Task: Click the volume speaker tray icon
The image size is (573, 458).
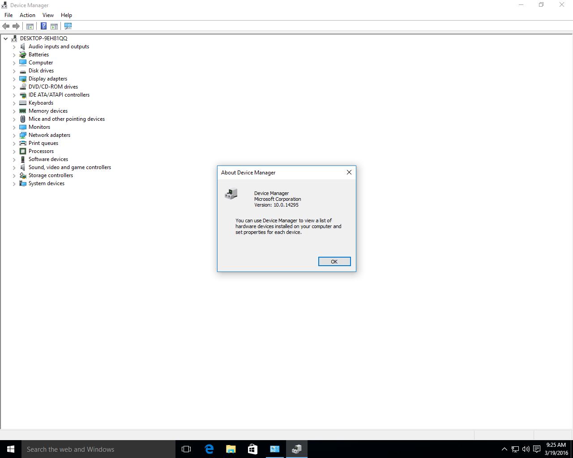Action: point(526,449)
